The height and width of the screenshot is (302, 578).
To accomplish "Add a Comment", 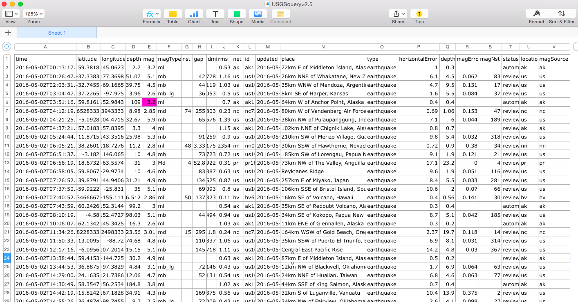I will coord(281,14).
